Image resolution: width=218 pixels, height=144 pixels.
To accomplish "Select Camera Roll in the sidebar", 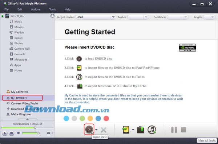I will [x=22, y=49].
